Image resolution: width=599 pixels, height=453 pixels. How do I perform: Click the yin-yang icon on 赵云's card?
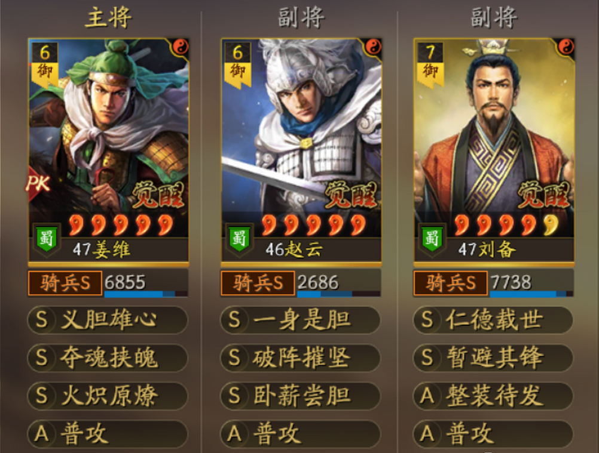tap(373, 47)
